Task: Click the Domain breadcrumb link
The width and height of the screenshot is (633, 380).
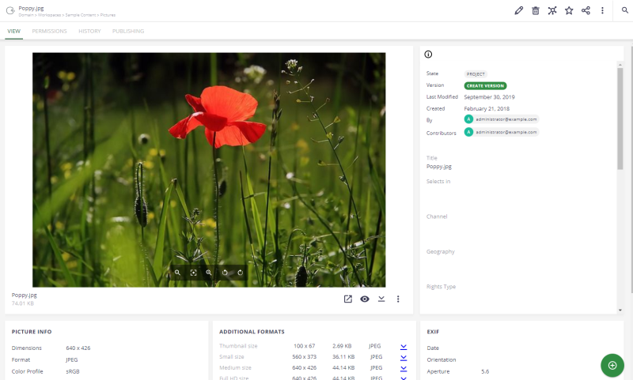Action: click(x=26, y=15)
